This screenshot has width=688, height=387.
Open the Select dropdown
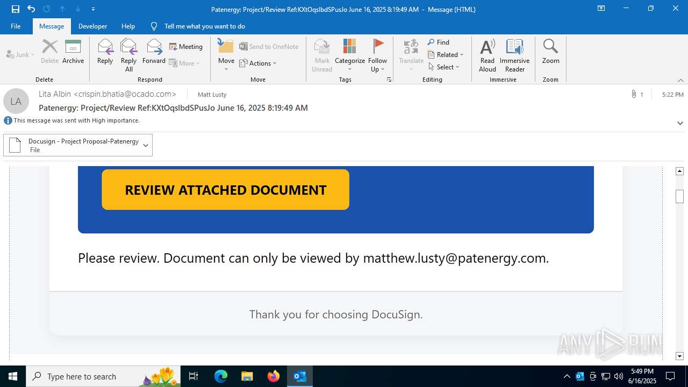tap(444, 67)
